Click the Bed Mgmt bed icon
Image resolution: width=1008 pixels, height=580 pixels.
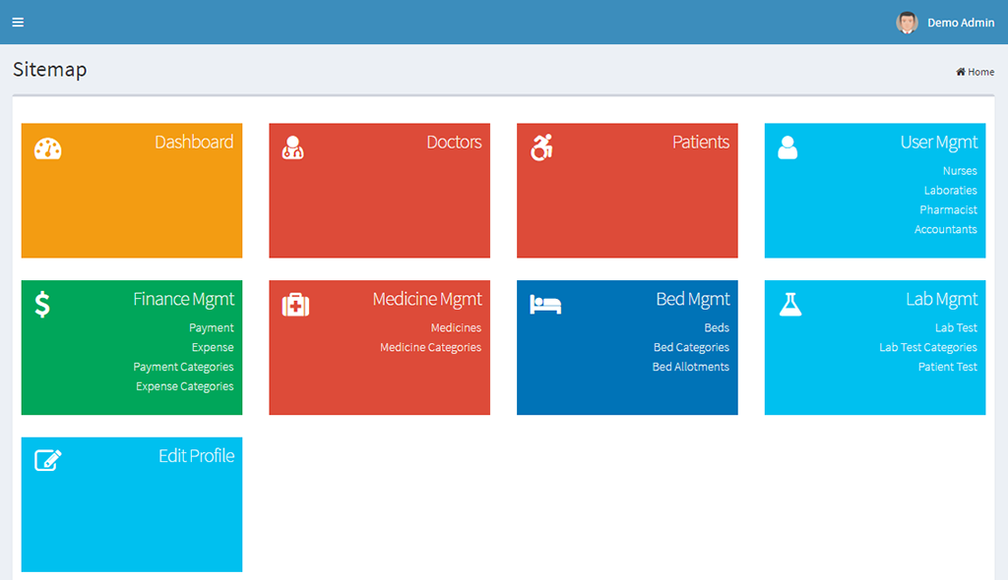[x=545, y=305]
